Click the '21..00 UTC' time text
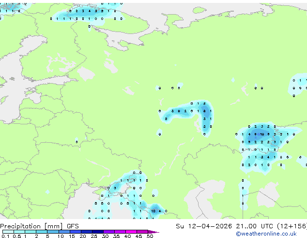 (x=254, y=226)
